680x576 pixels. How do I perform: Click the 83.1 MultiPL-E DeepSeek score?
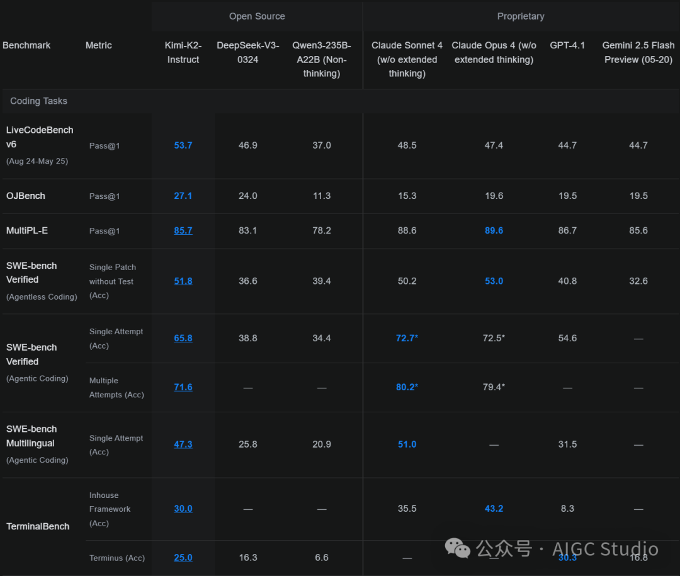[247, 231]
